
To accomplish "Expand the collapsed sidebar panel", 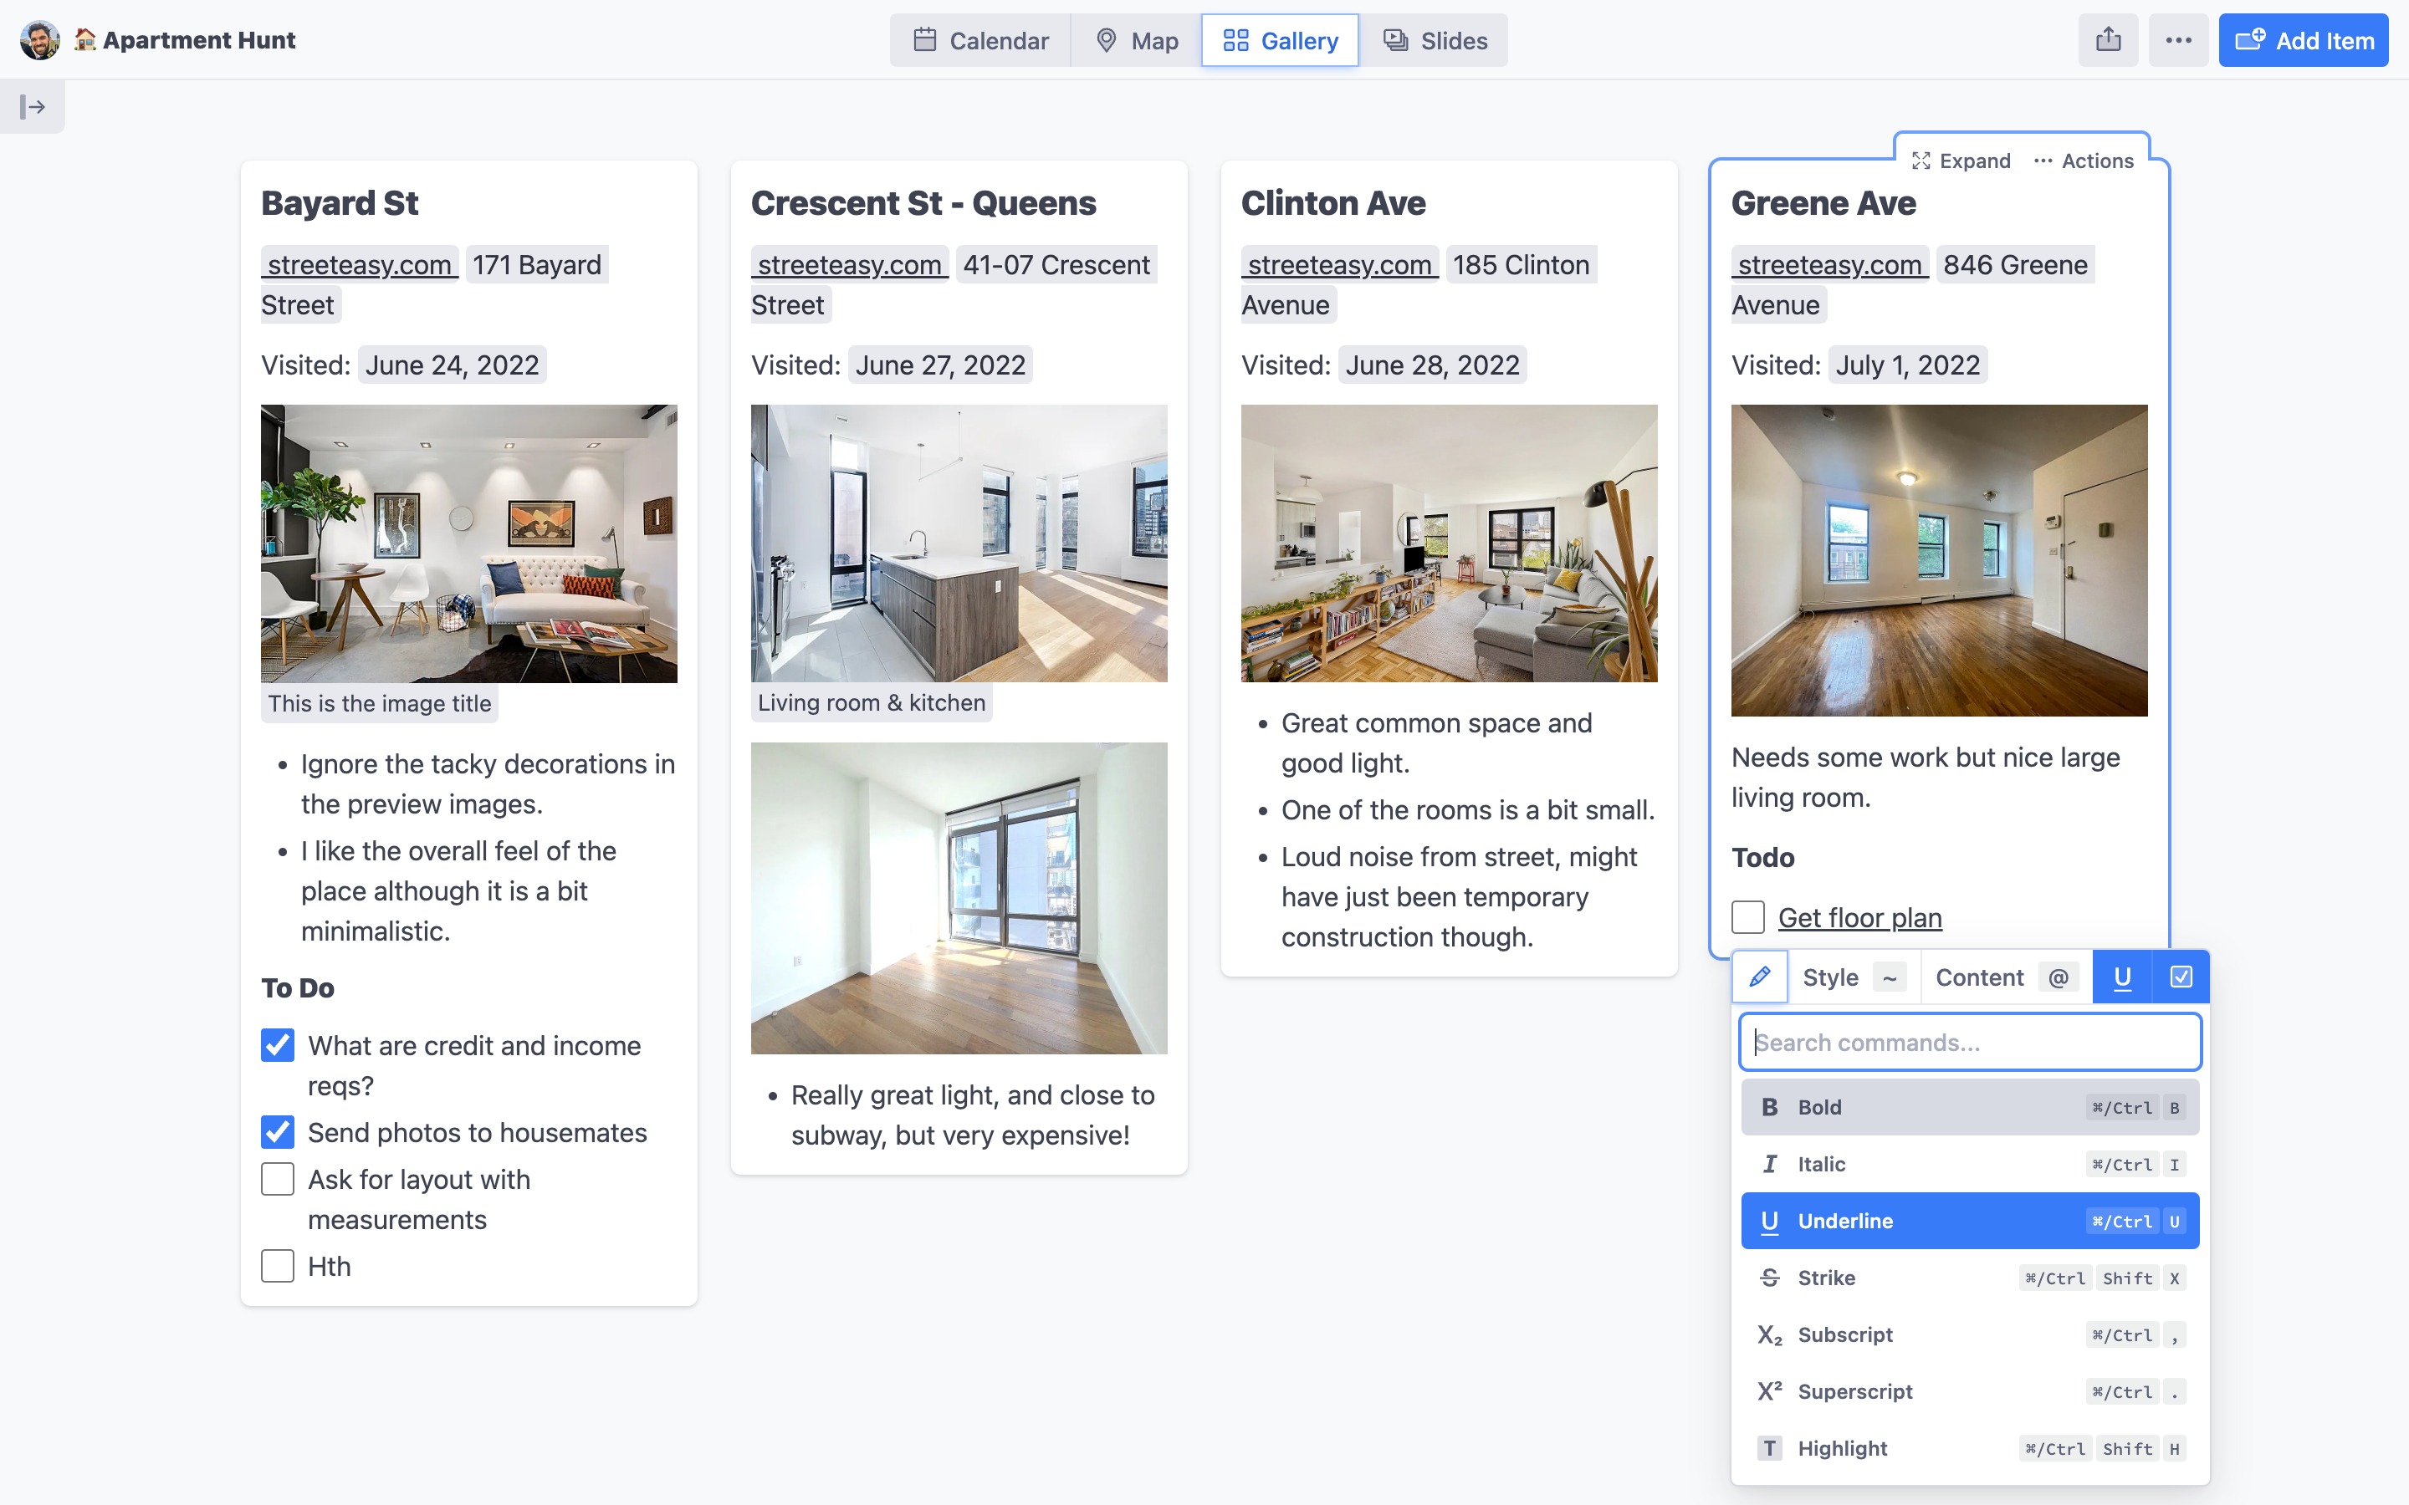I will click(32, 106).
